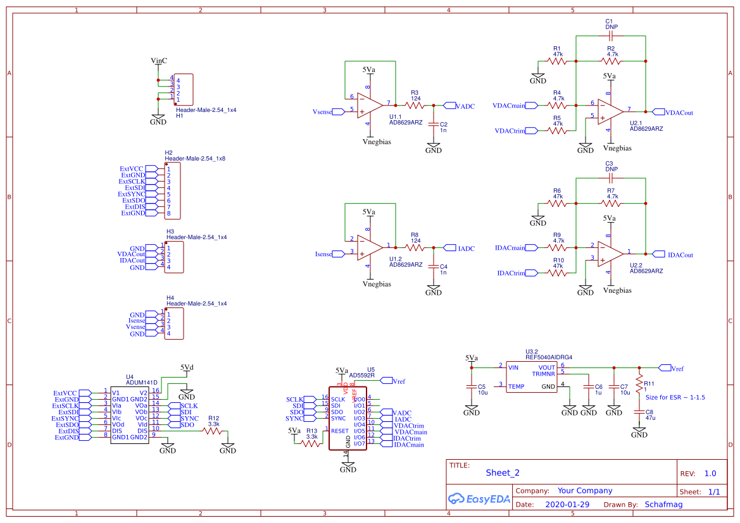740x523 pixels.
Task: Select the C8 47u capacitor
Action: click(x=639, y=412)
